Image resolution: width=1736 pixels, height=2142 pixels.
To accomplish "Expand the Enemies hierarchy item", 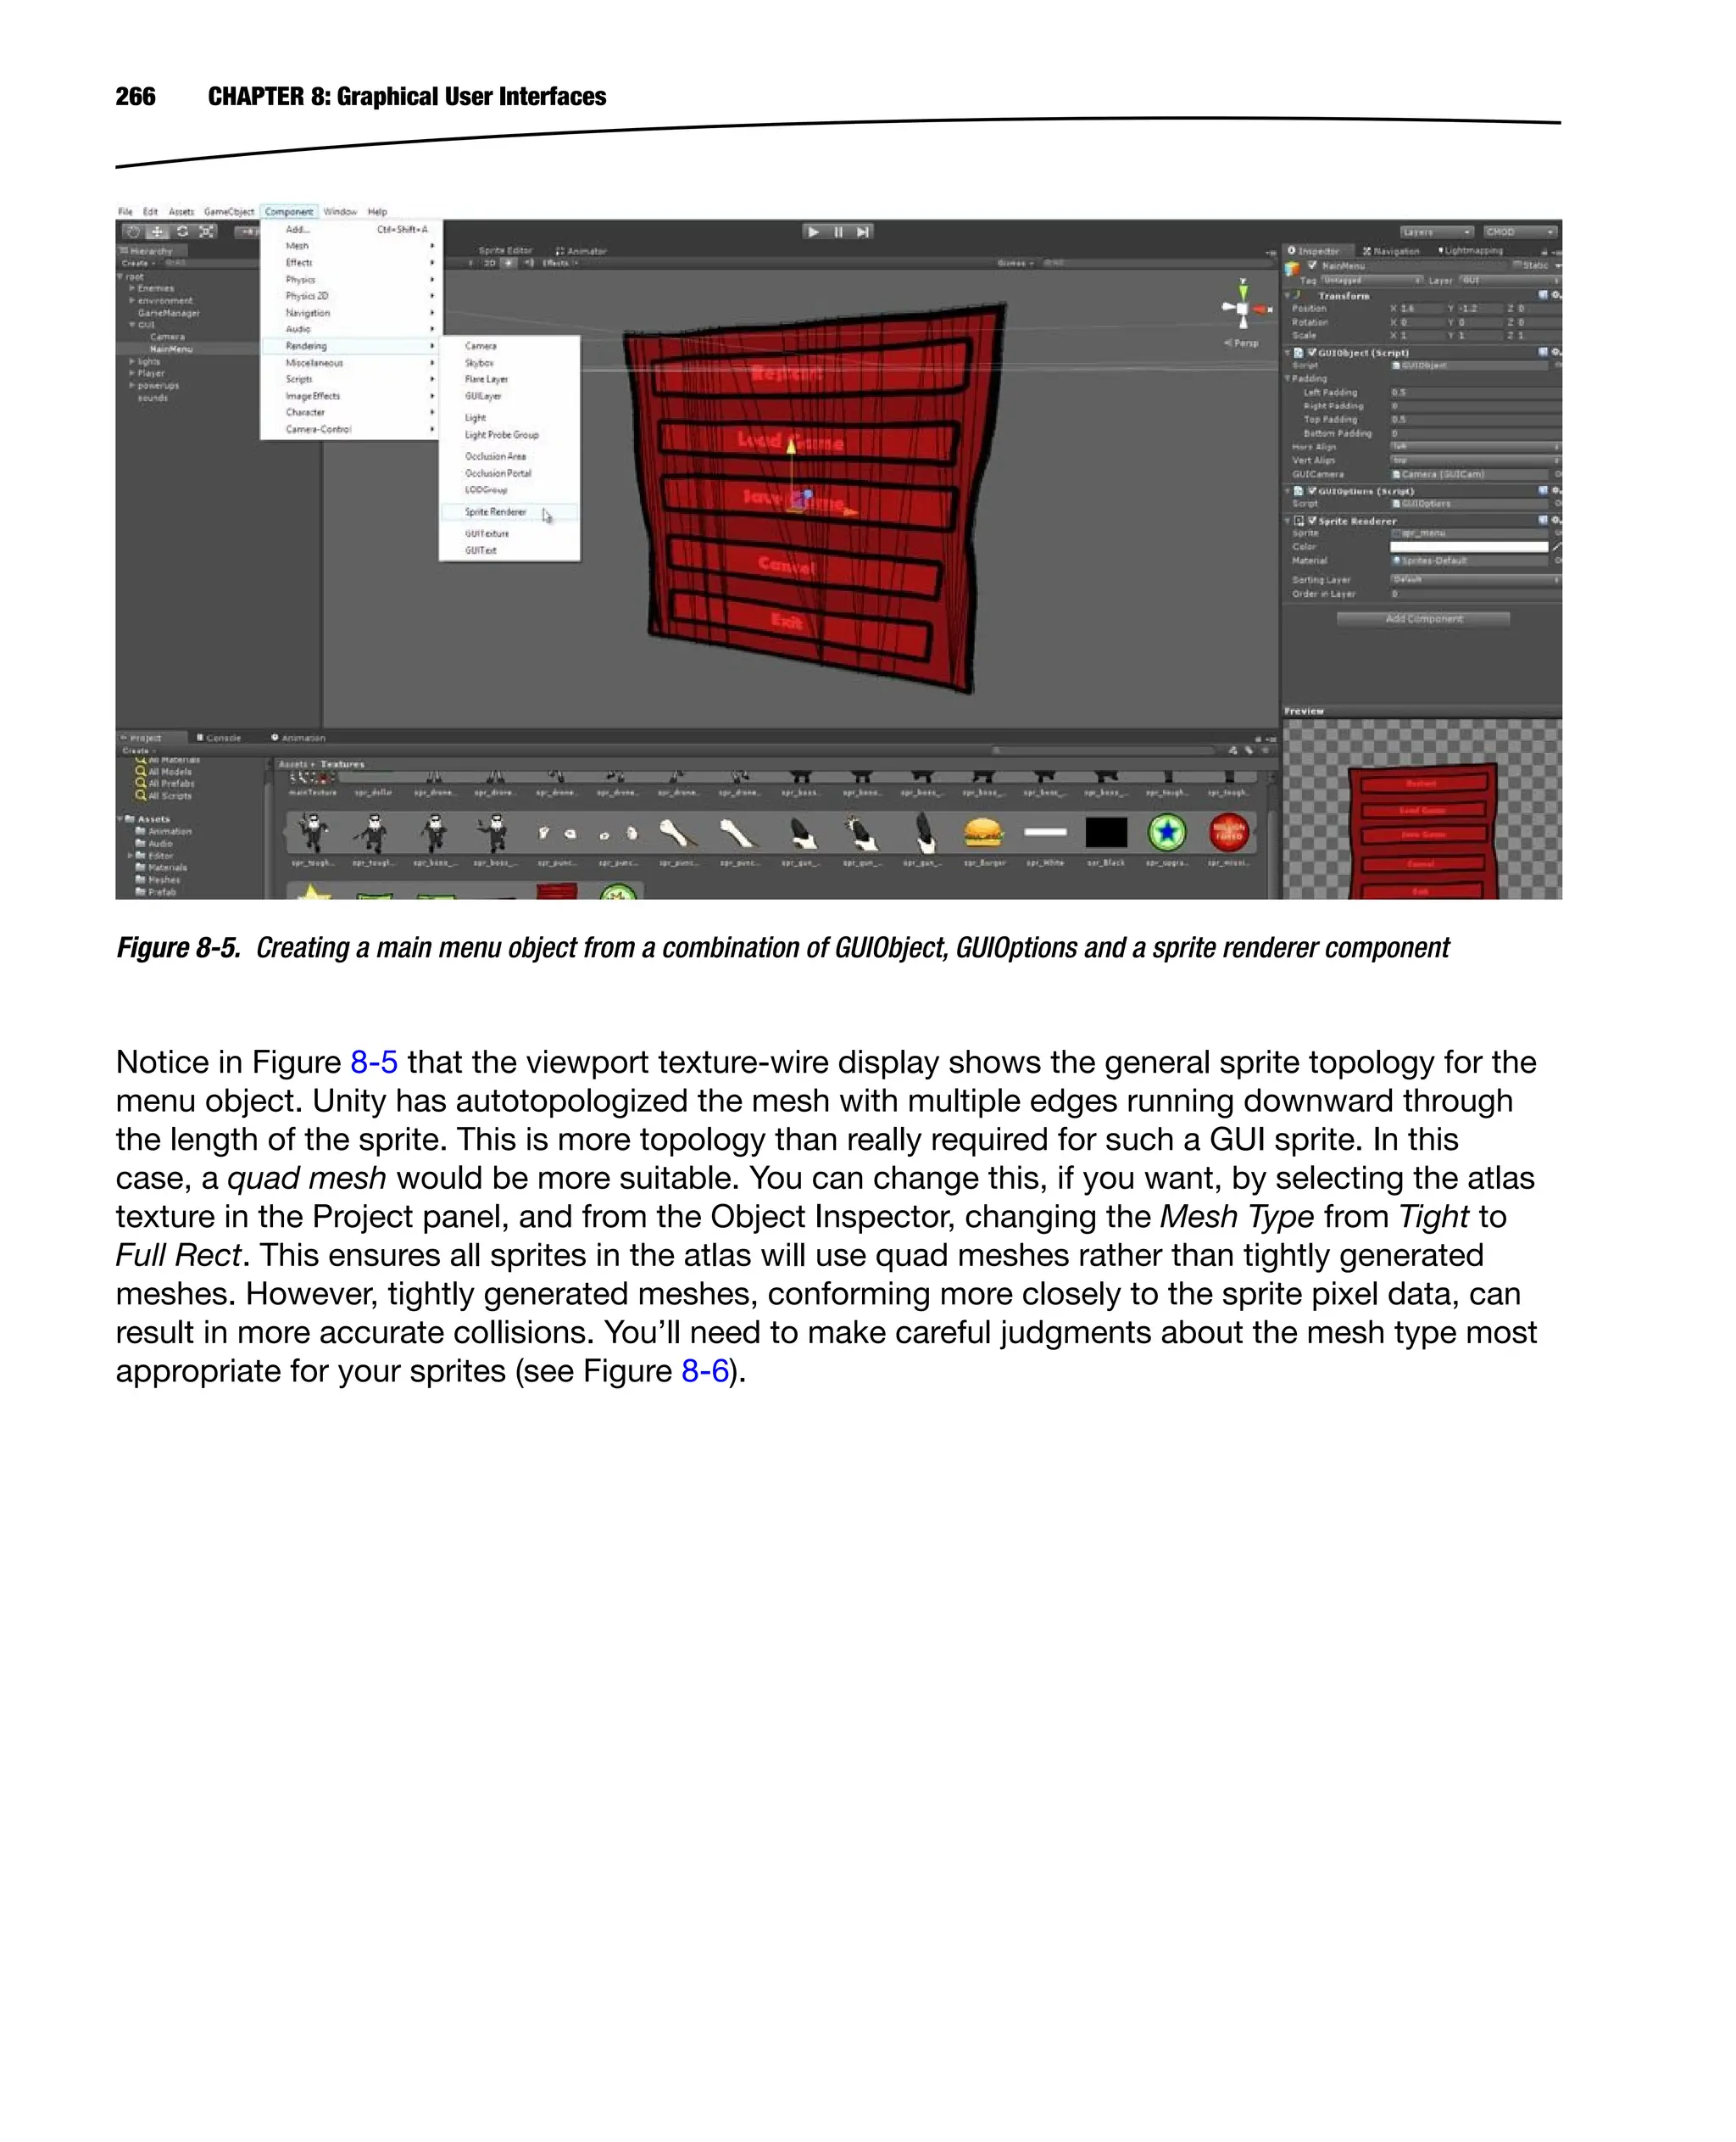I will [x=132, y=288].
